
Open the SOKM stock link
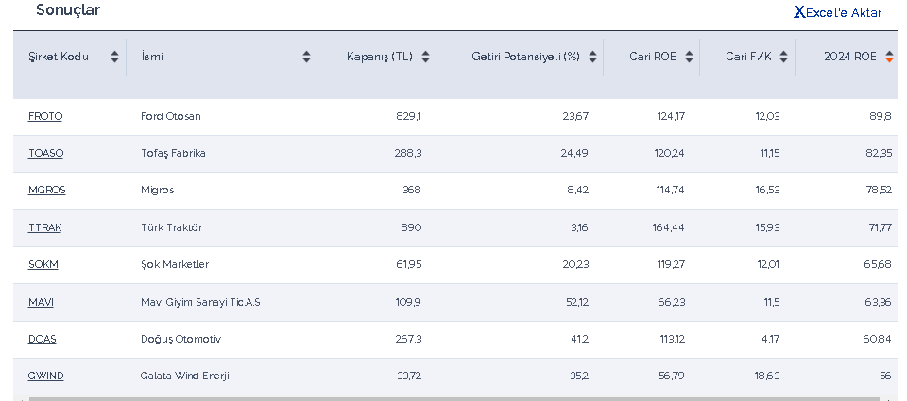[43, 264]
